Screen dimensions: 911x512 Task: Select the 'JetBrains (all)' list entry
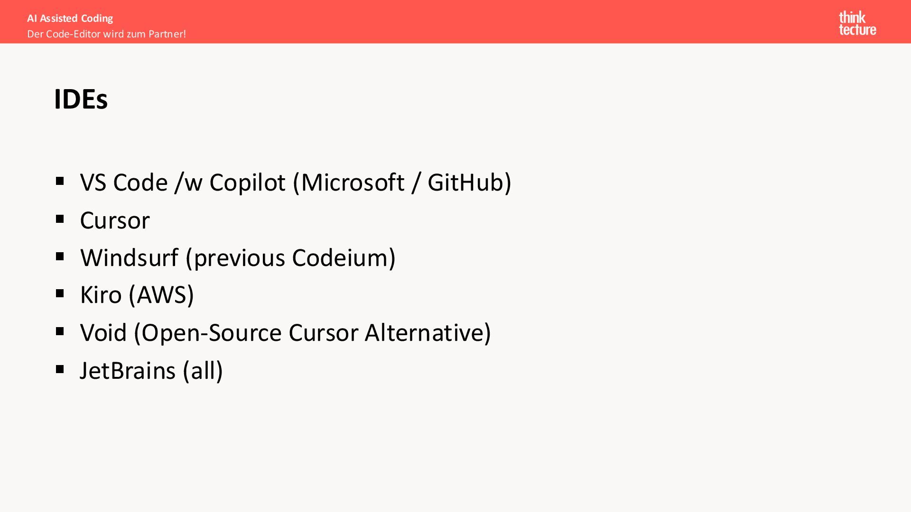tap(151, 371)
